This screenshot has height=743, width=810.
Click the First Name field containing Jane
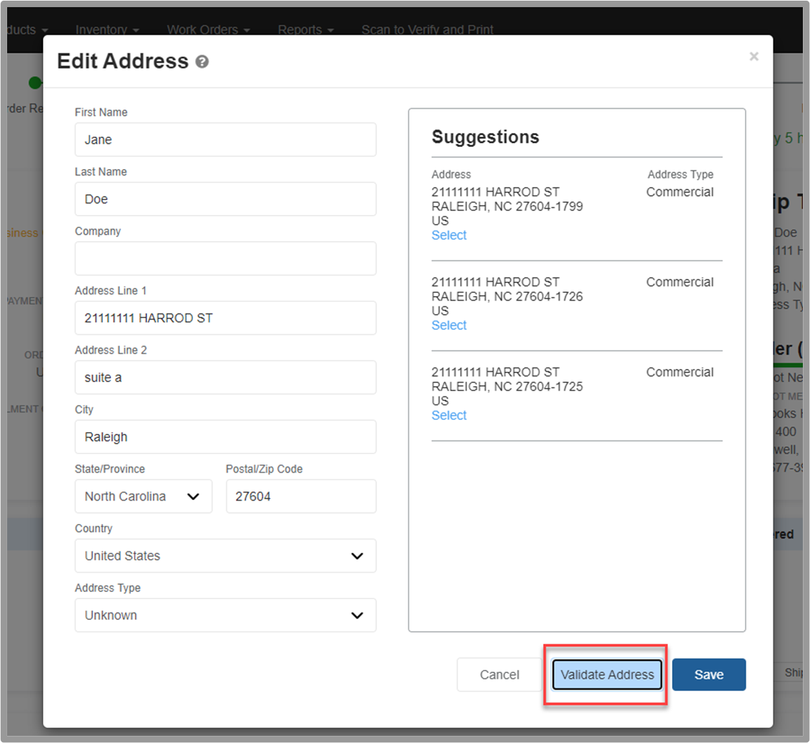pos(226,139)
